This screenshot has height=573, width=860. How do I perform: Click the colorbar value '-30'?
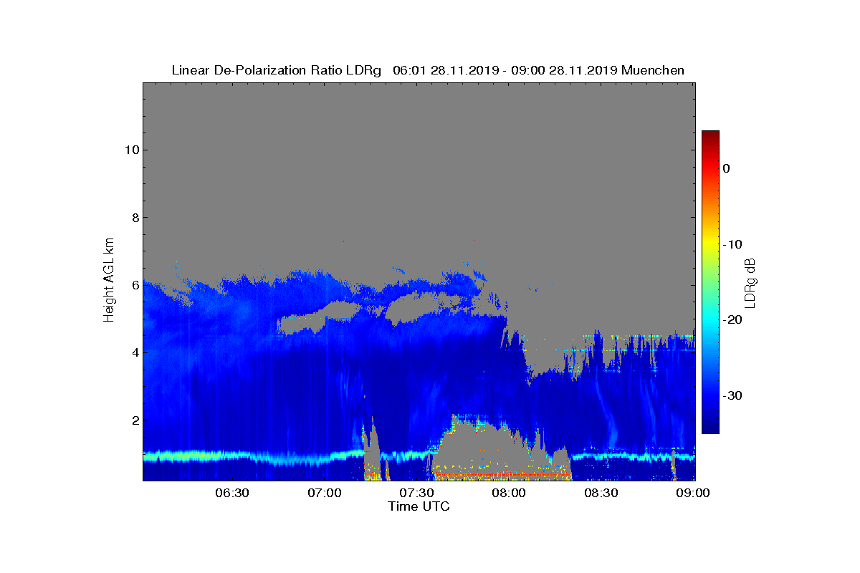pyautogui.click(x=732, y=396)
